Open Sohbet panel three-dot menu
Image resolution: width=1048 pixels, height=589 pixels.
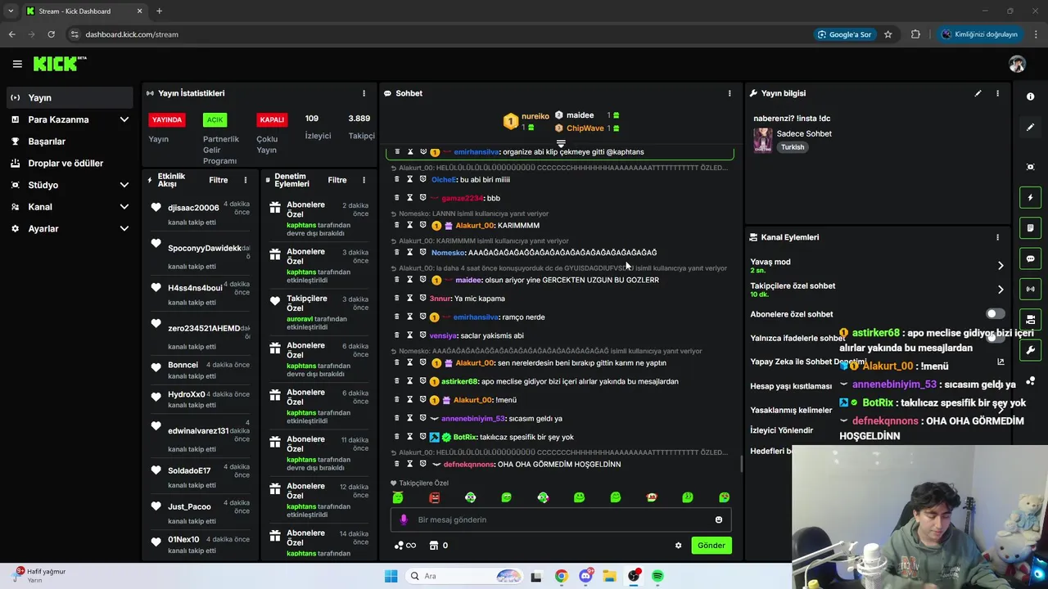[x=730, y=93]
